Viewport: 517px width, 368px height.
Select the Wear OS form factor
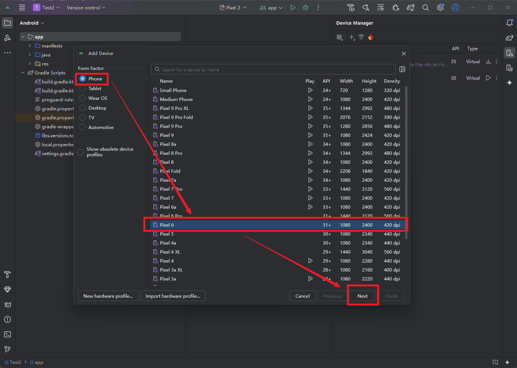[x=83, y=98]
